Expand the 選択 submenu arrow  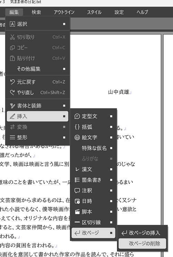[64, 24]
